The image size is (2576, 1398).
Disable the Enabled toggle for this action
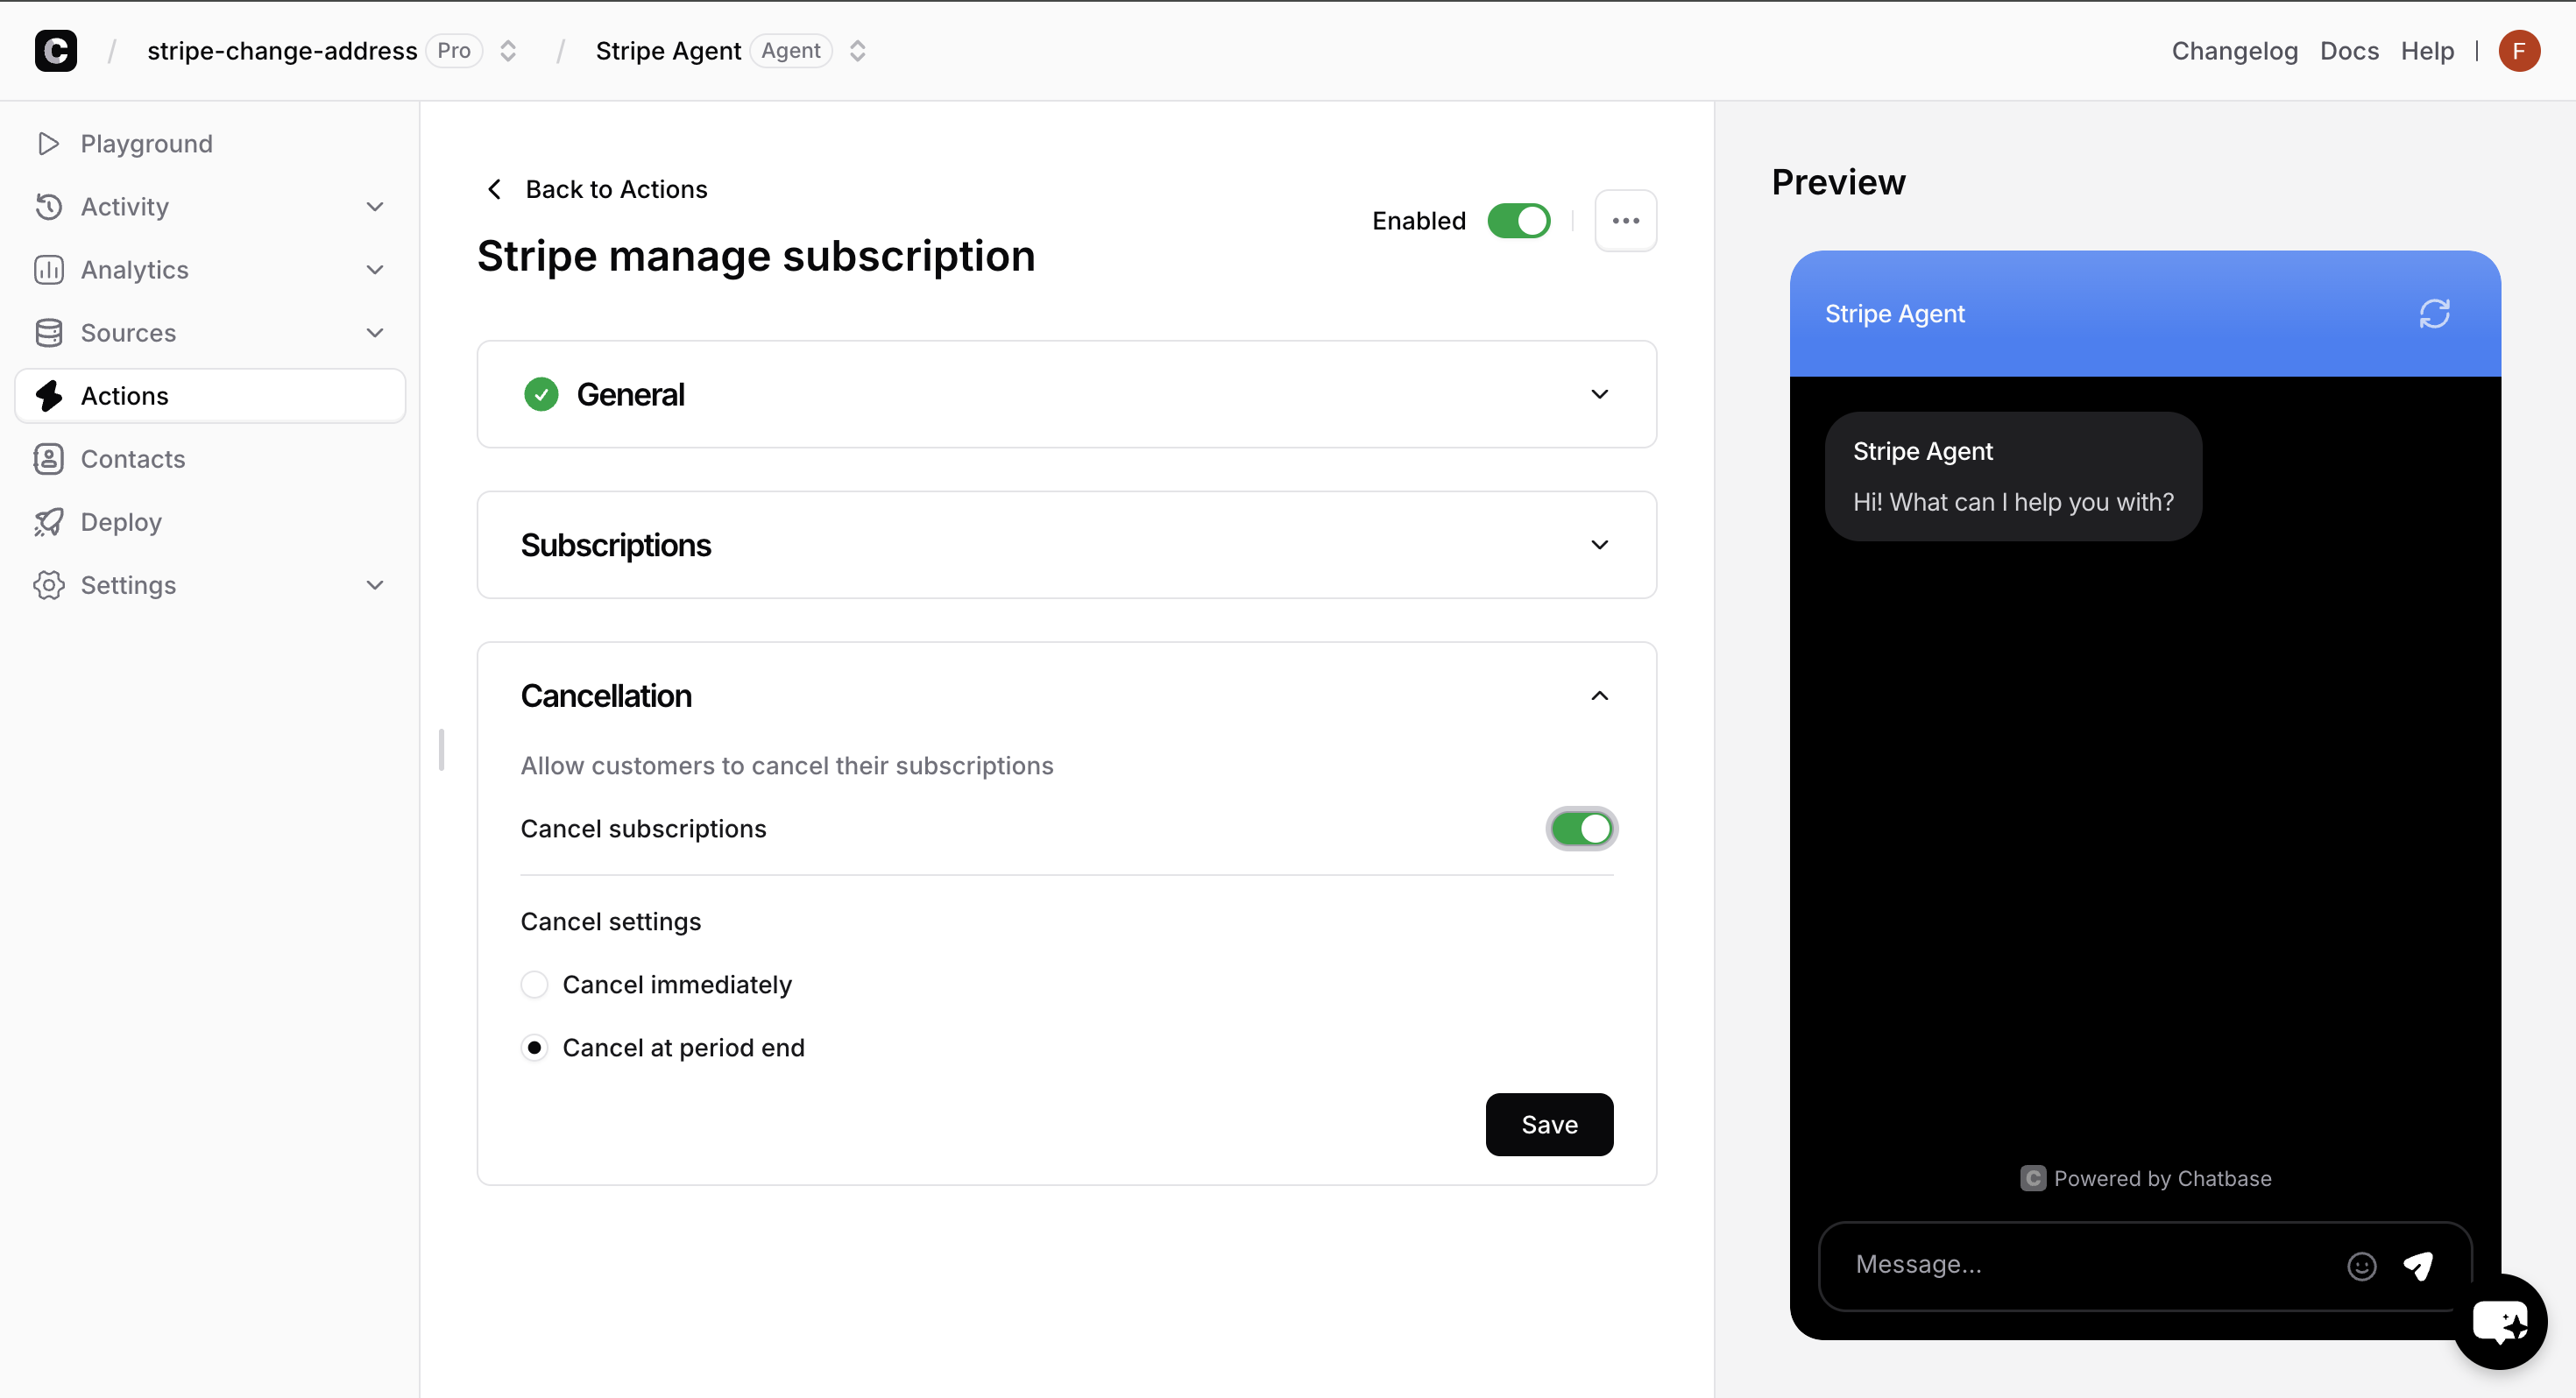(1518, 220)
